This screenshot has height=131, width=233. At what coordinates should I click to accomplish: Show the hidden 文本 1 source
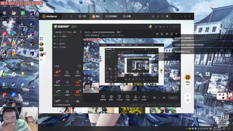54,40
